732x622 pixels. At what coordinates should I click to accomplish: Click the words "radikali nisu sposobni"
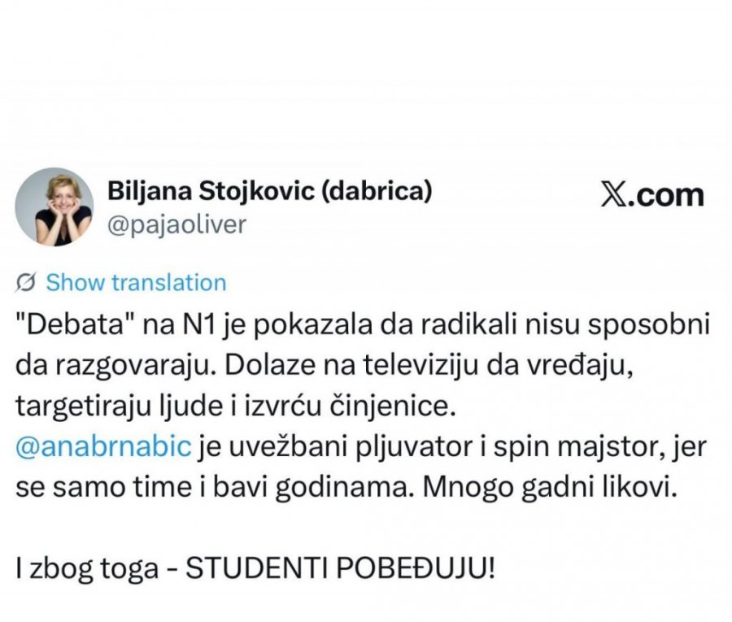coord(565,324)
